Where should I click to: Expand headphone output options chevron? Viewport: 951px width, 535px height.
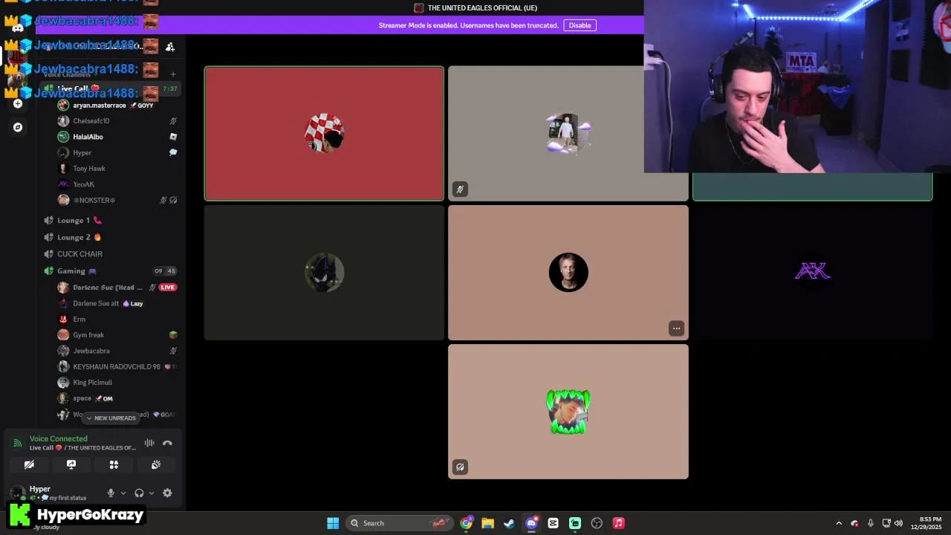pyautogui.click(x=152, y=493)
